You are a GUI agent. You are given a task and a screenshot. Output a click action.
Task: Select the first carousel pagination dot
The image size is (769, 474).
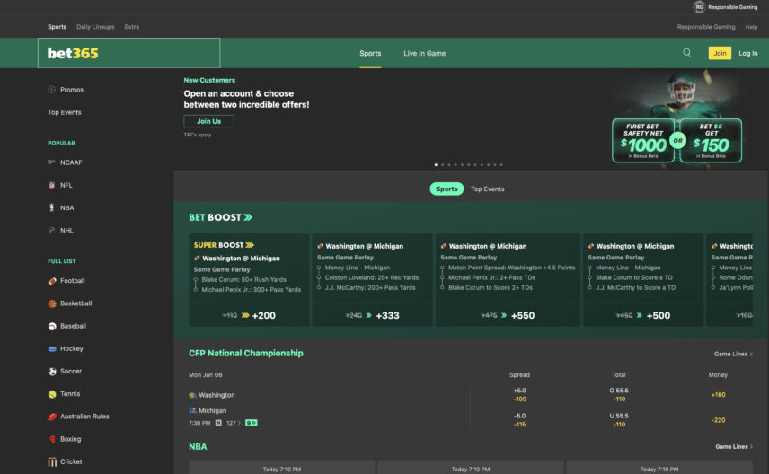[x=436, y=164]
